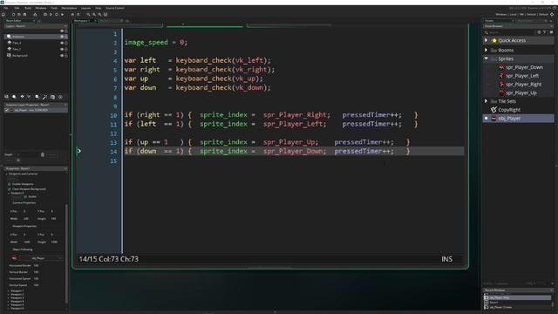
Task: Click the zoom out toolbar icon
Action: point(88,14)
